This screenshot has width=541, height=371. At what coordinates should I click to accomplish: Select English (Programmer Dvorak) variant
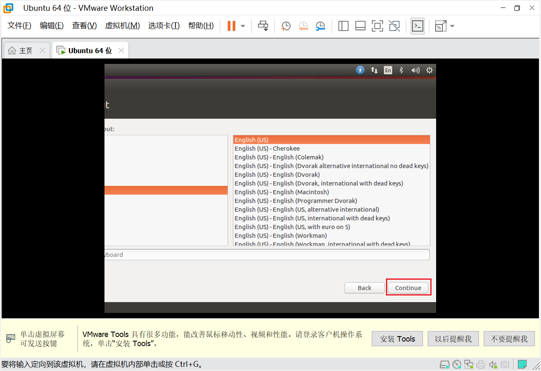point(331,201)
